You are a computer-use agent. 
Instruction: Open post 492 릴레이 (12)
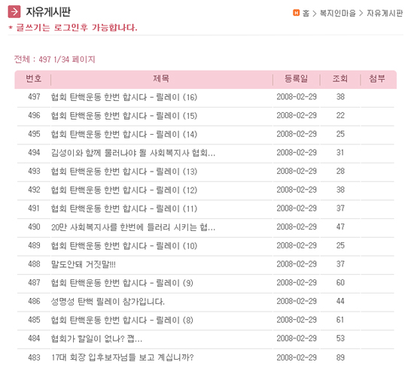124,190
